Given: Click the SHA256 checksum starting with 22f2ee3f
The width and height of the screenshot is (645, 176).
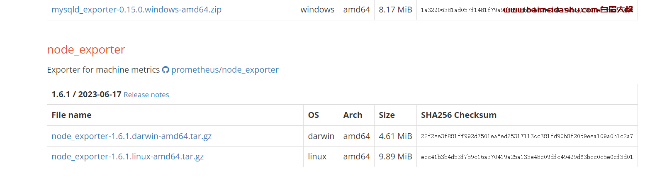Looking at the screenshot, I should pyautogui.click(x=527, y=136).
